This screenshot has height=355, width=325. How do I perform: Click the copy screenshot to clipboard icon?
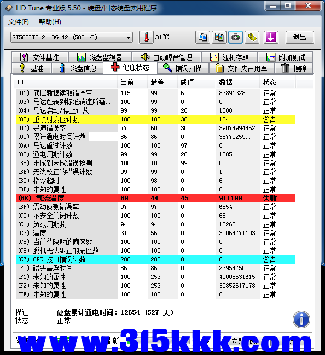coord(219,37)
